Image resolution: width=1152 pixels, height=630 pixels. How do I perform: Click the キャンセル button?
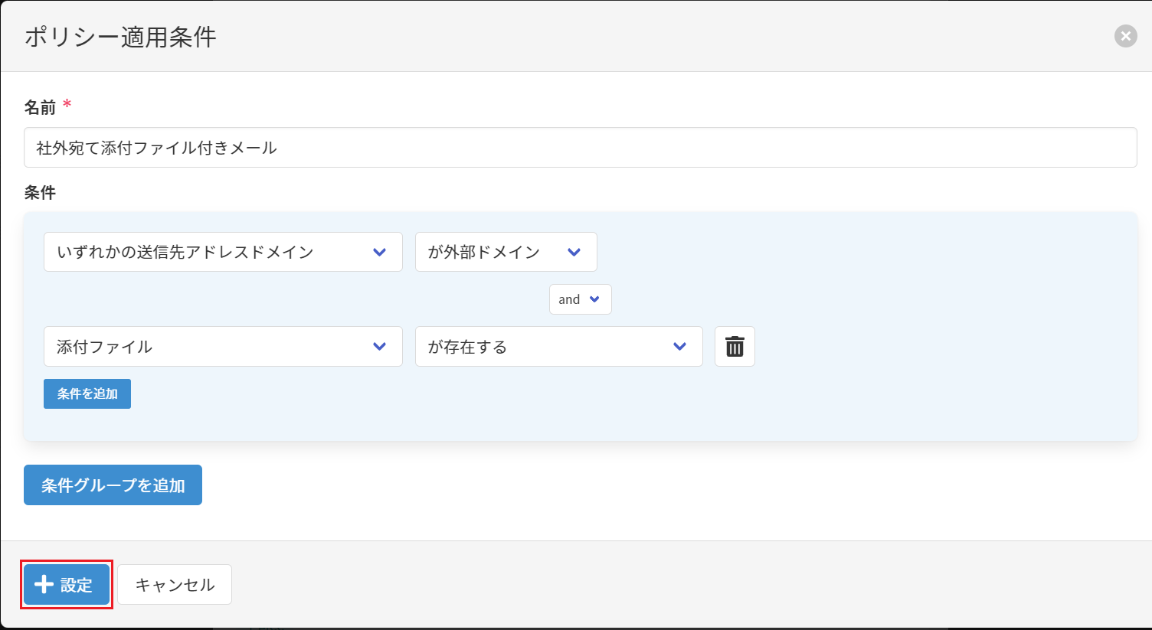pyautogui.click(x=175, y=585)
